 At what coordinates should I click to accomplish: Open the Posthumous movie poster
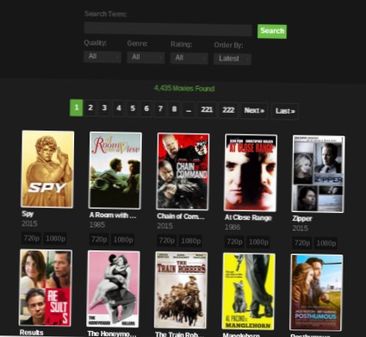tap(316, 292)
